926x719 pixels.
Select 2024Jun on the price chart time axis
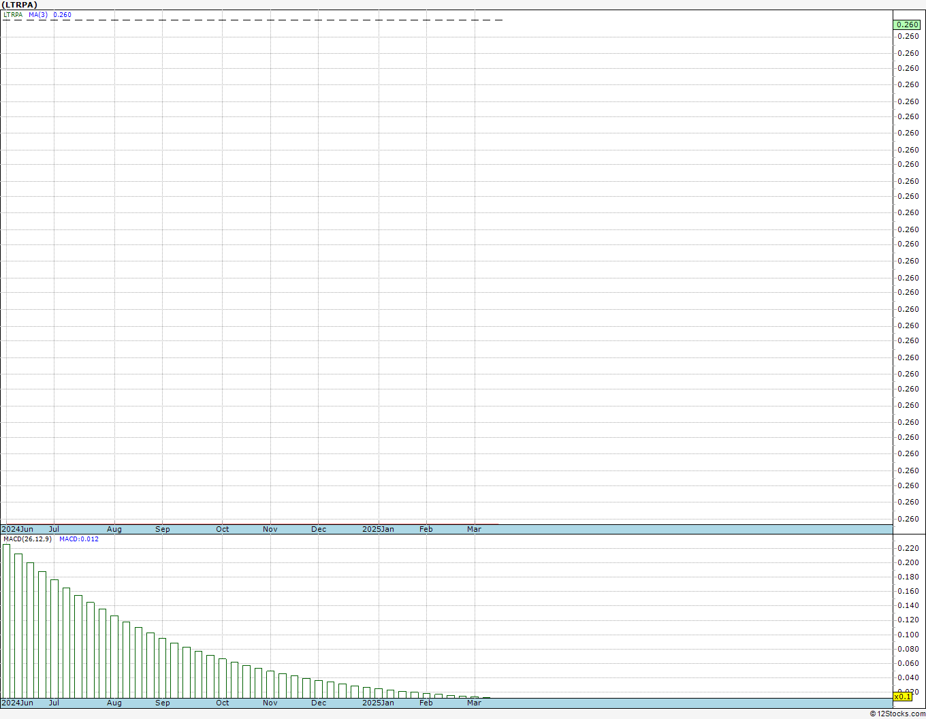(x=18, y=529)
